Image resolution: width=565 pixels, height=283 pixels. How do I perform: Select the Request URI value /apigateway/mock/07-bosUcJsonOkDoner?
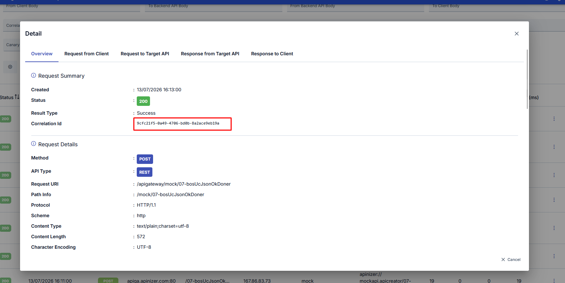(184, 184)
